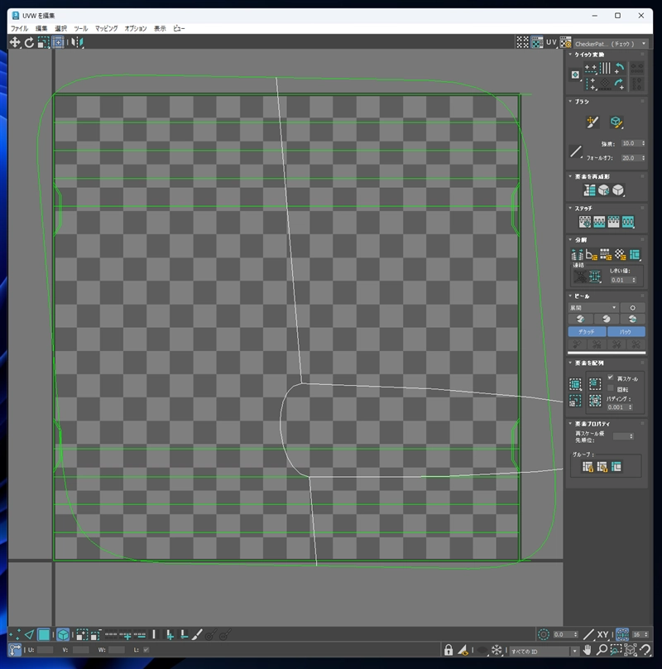This screenshot has height=669, width=662.
Task: Toggle the 再スケール checkbox
Action: pos(611,378)
